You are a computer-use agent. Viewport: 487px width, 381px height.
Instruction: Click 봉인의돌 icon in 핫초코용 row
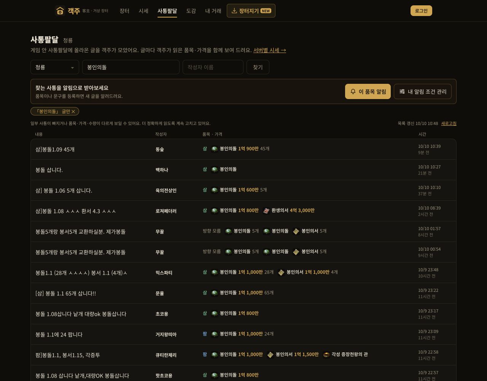click(x=215, y=375)
